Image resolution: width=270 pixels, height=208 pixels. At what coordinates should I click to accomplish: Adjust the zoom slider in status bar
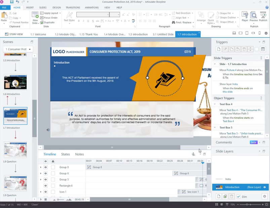tap(247, 205)
